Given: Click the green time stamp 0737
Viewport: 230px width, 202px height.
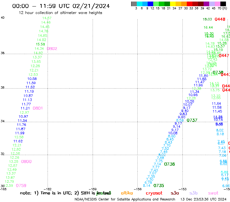Looking at the screenshot, I should point(192,121).
